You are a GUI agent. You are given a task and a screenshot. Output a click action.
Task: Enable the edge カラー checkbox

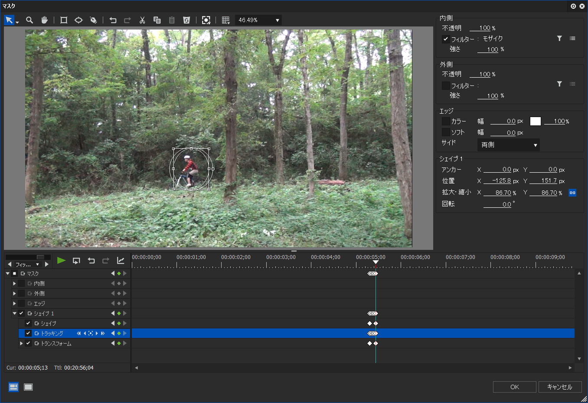click(x=445, y=121)
